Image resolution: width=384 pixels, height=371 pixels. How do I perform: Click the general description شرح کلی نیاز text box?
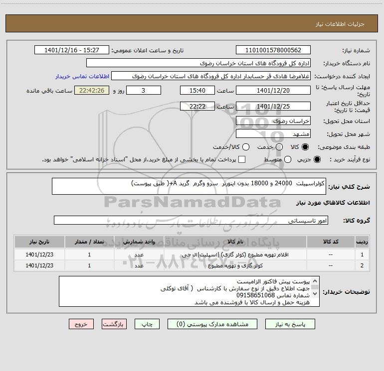coord(189,186)
